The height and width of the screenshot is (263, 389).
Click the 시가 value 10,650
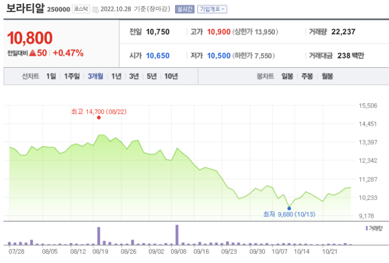pos(158,56)
